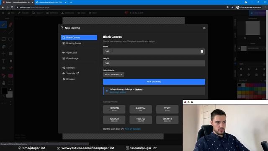Click the browser back arrow
The height and width of the screenshot is (151, 268).
click(x=3, y=8)
